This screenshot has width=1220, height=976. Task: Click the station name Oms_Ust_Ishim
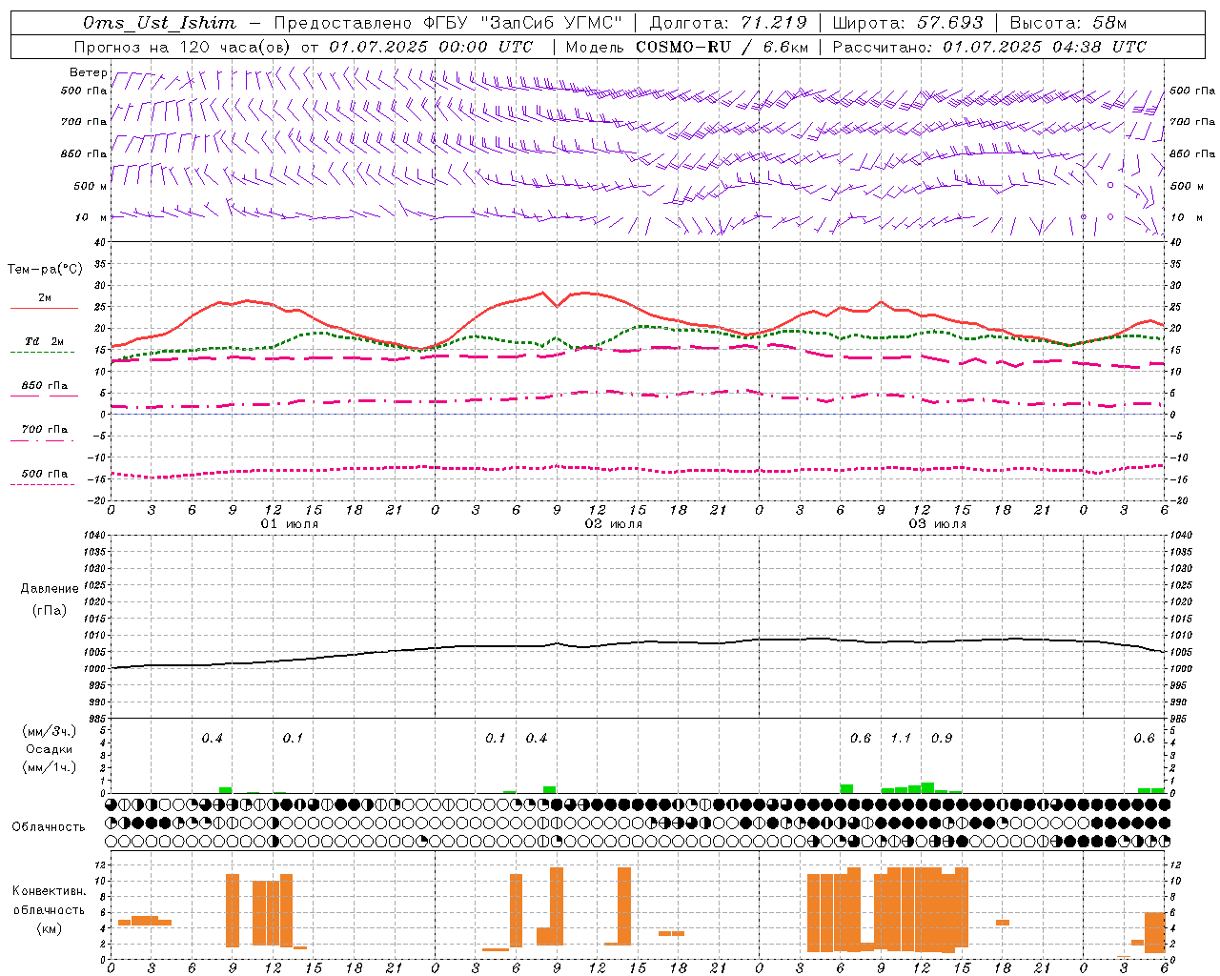pos(159,23)
